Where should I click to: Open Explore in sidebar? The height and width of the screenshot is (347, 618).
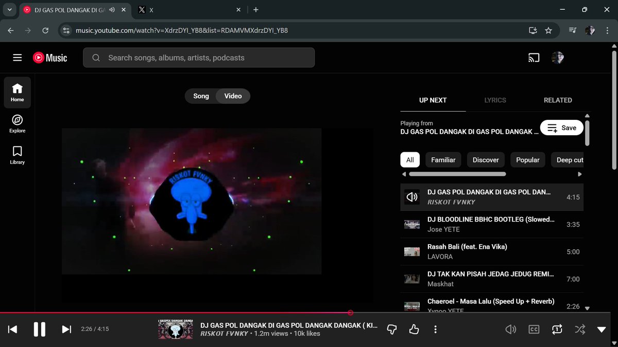[17, 124]
